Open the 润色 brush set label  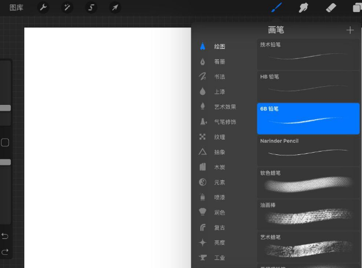pos(219,213)
